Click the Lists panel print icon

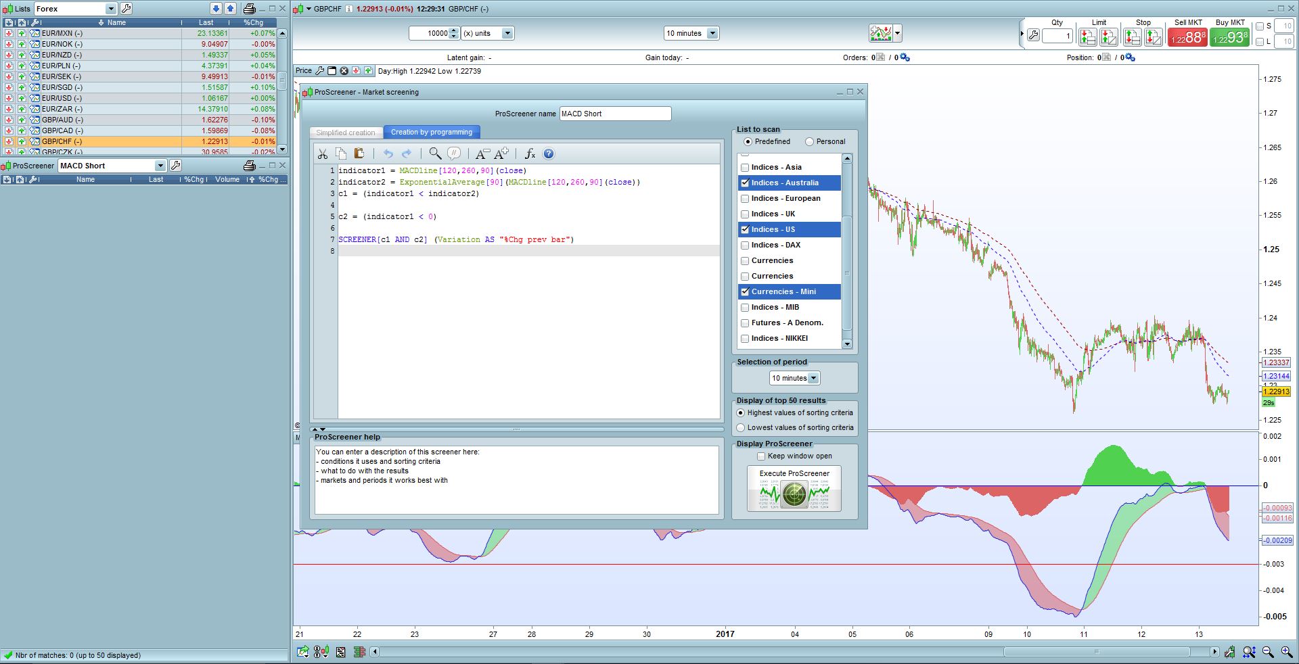249,9
